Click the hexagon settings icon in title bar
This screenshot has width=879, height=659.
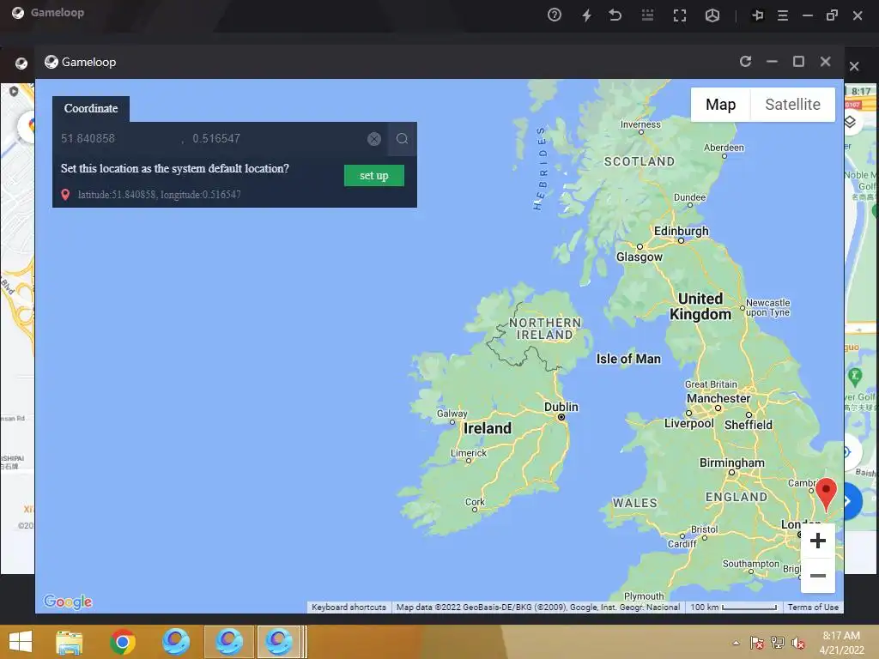[x=712, y=15]
